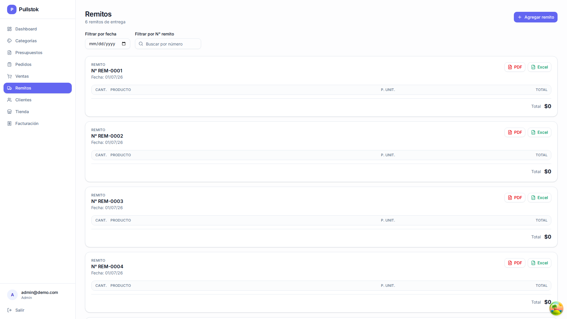The height and width of the screenshot is (319, 567).
Task: Export REM-0004 to Excel
Action: click(539, 263)
